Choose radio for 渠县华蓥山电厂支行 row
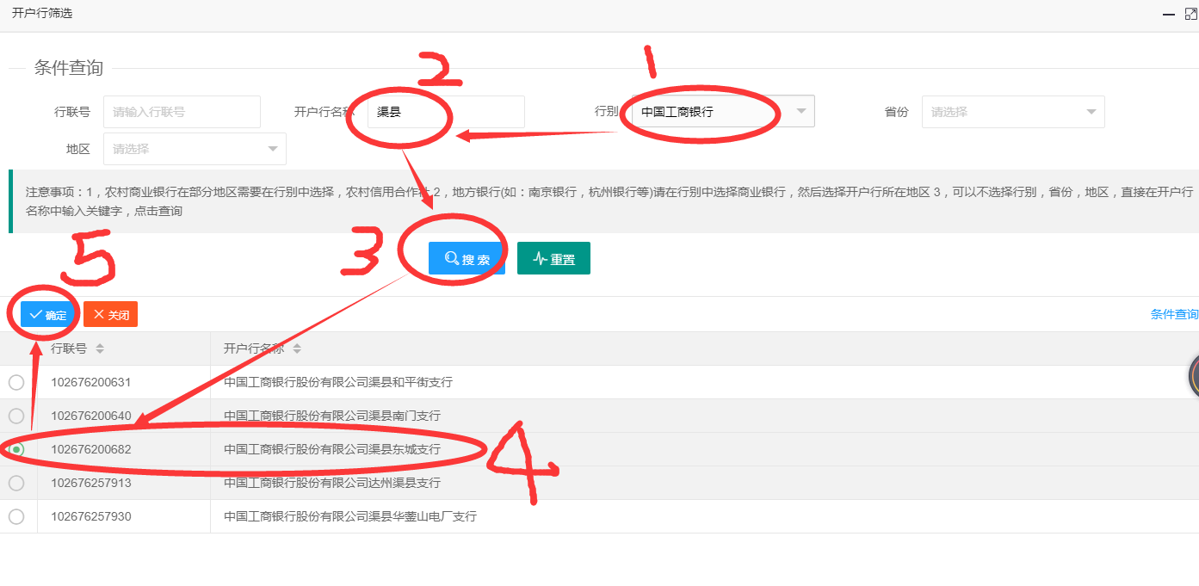 click(16, 516)
